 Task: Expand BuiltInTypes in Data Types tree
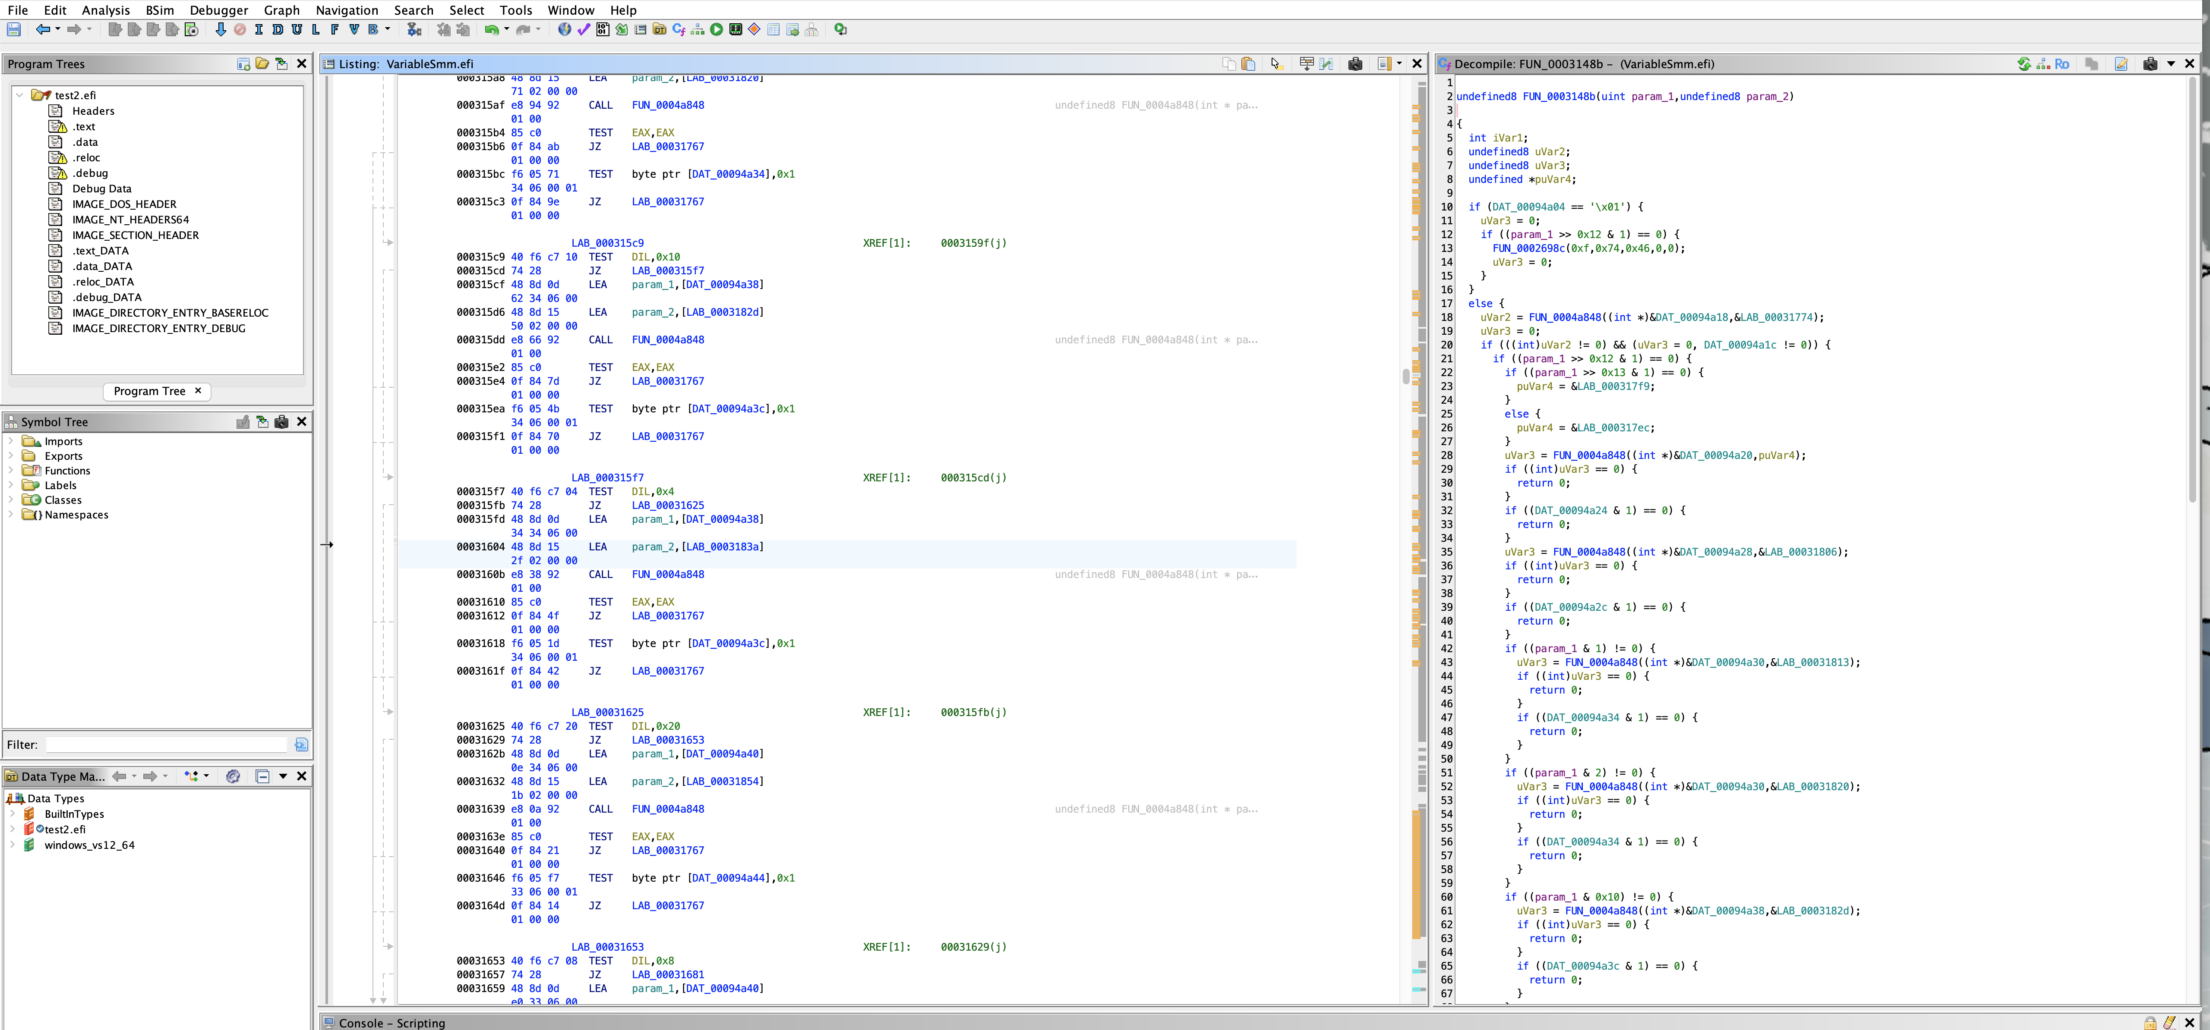coord(13,814)
